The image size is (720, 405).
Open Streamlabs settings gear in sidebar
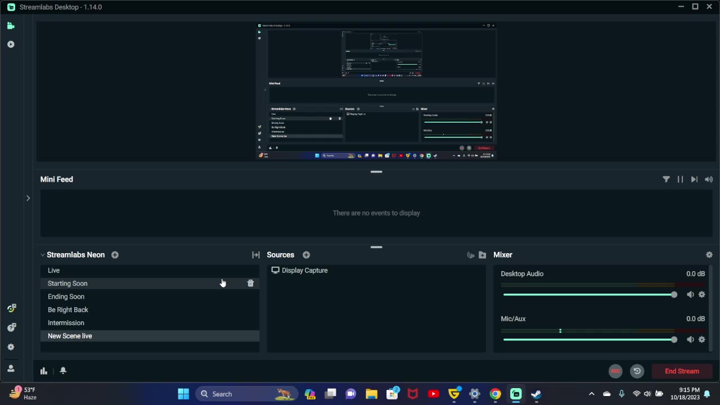[x=11, y=347]
